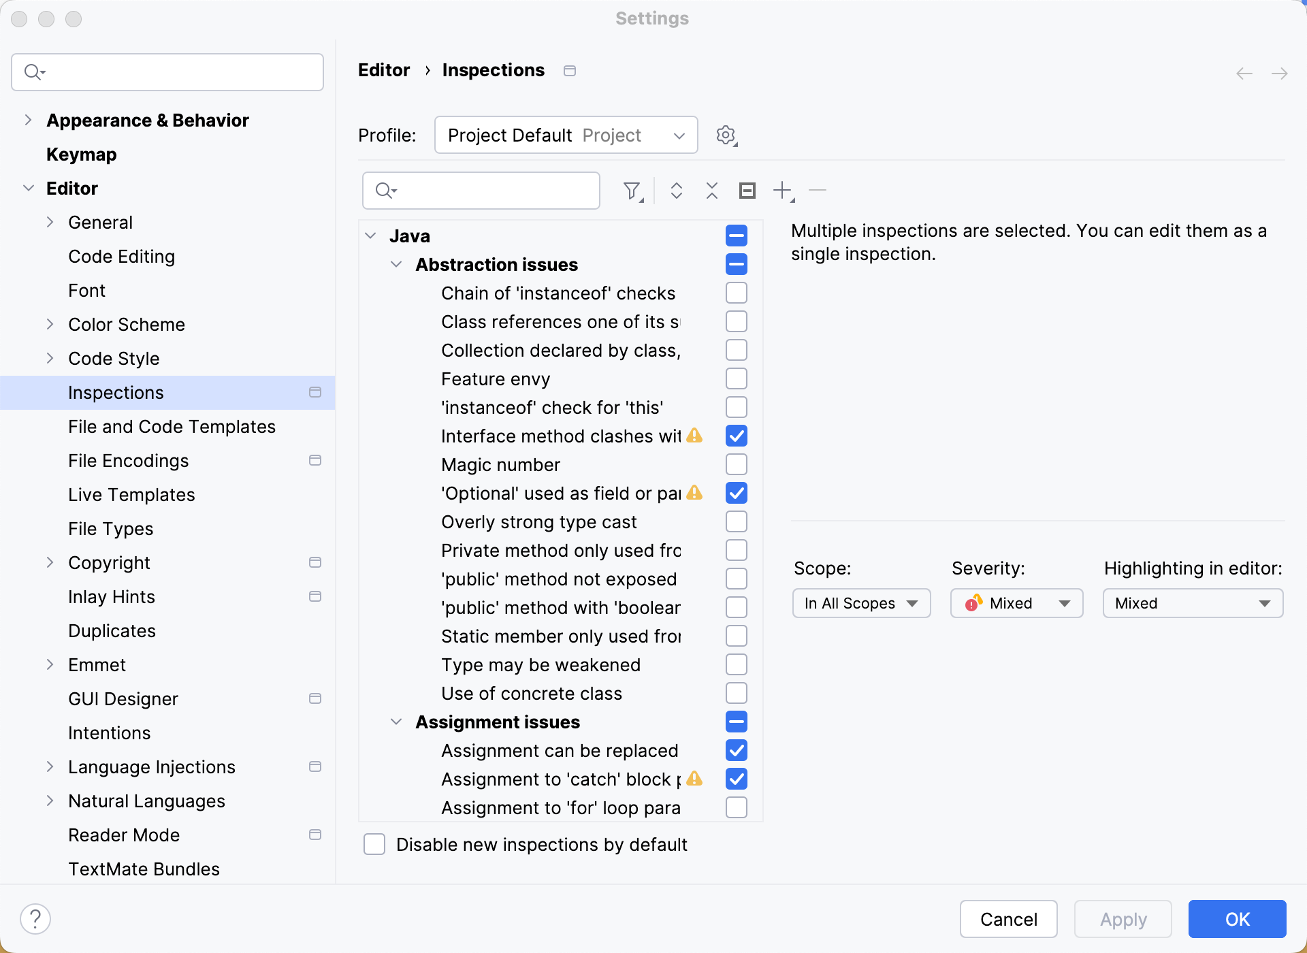
Task: Click the back navigation arrow
Action: (1244, 73)
